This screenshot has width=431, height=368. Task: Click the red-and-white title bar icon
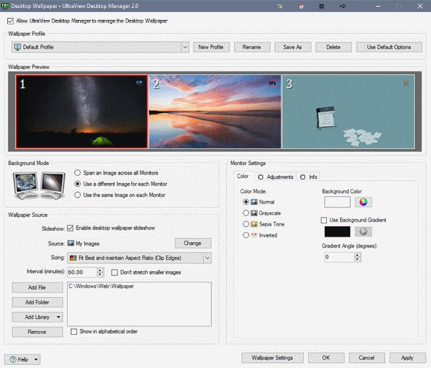(x=301, y=6)
